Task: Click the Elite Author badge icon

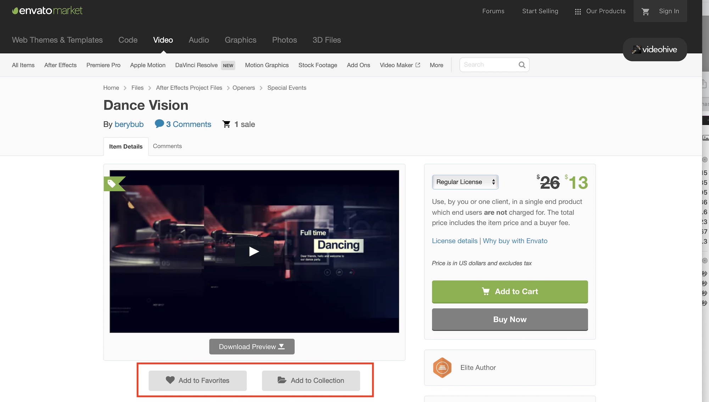Action: click(442, 368)
